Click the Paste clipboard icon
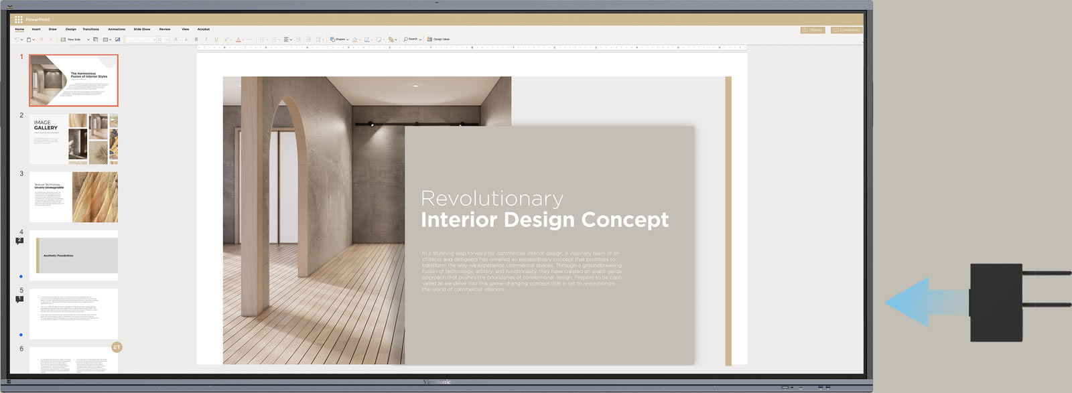Image resolution: width=1072 pixels, height=393 pixels. point(29,40)
